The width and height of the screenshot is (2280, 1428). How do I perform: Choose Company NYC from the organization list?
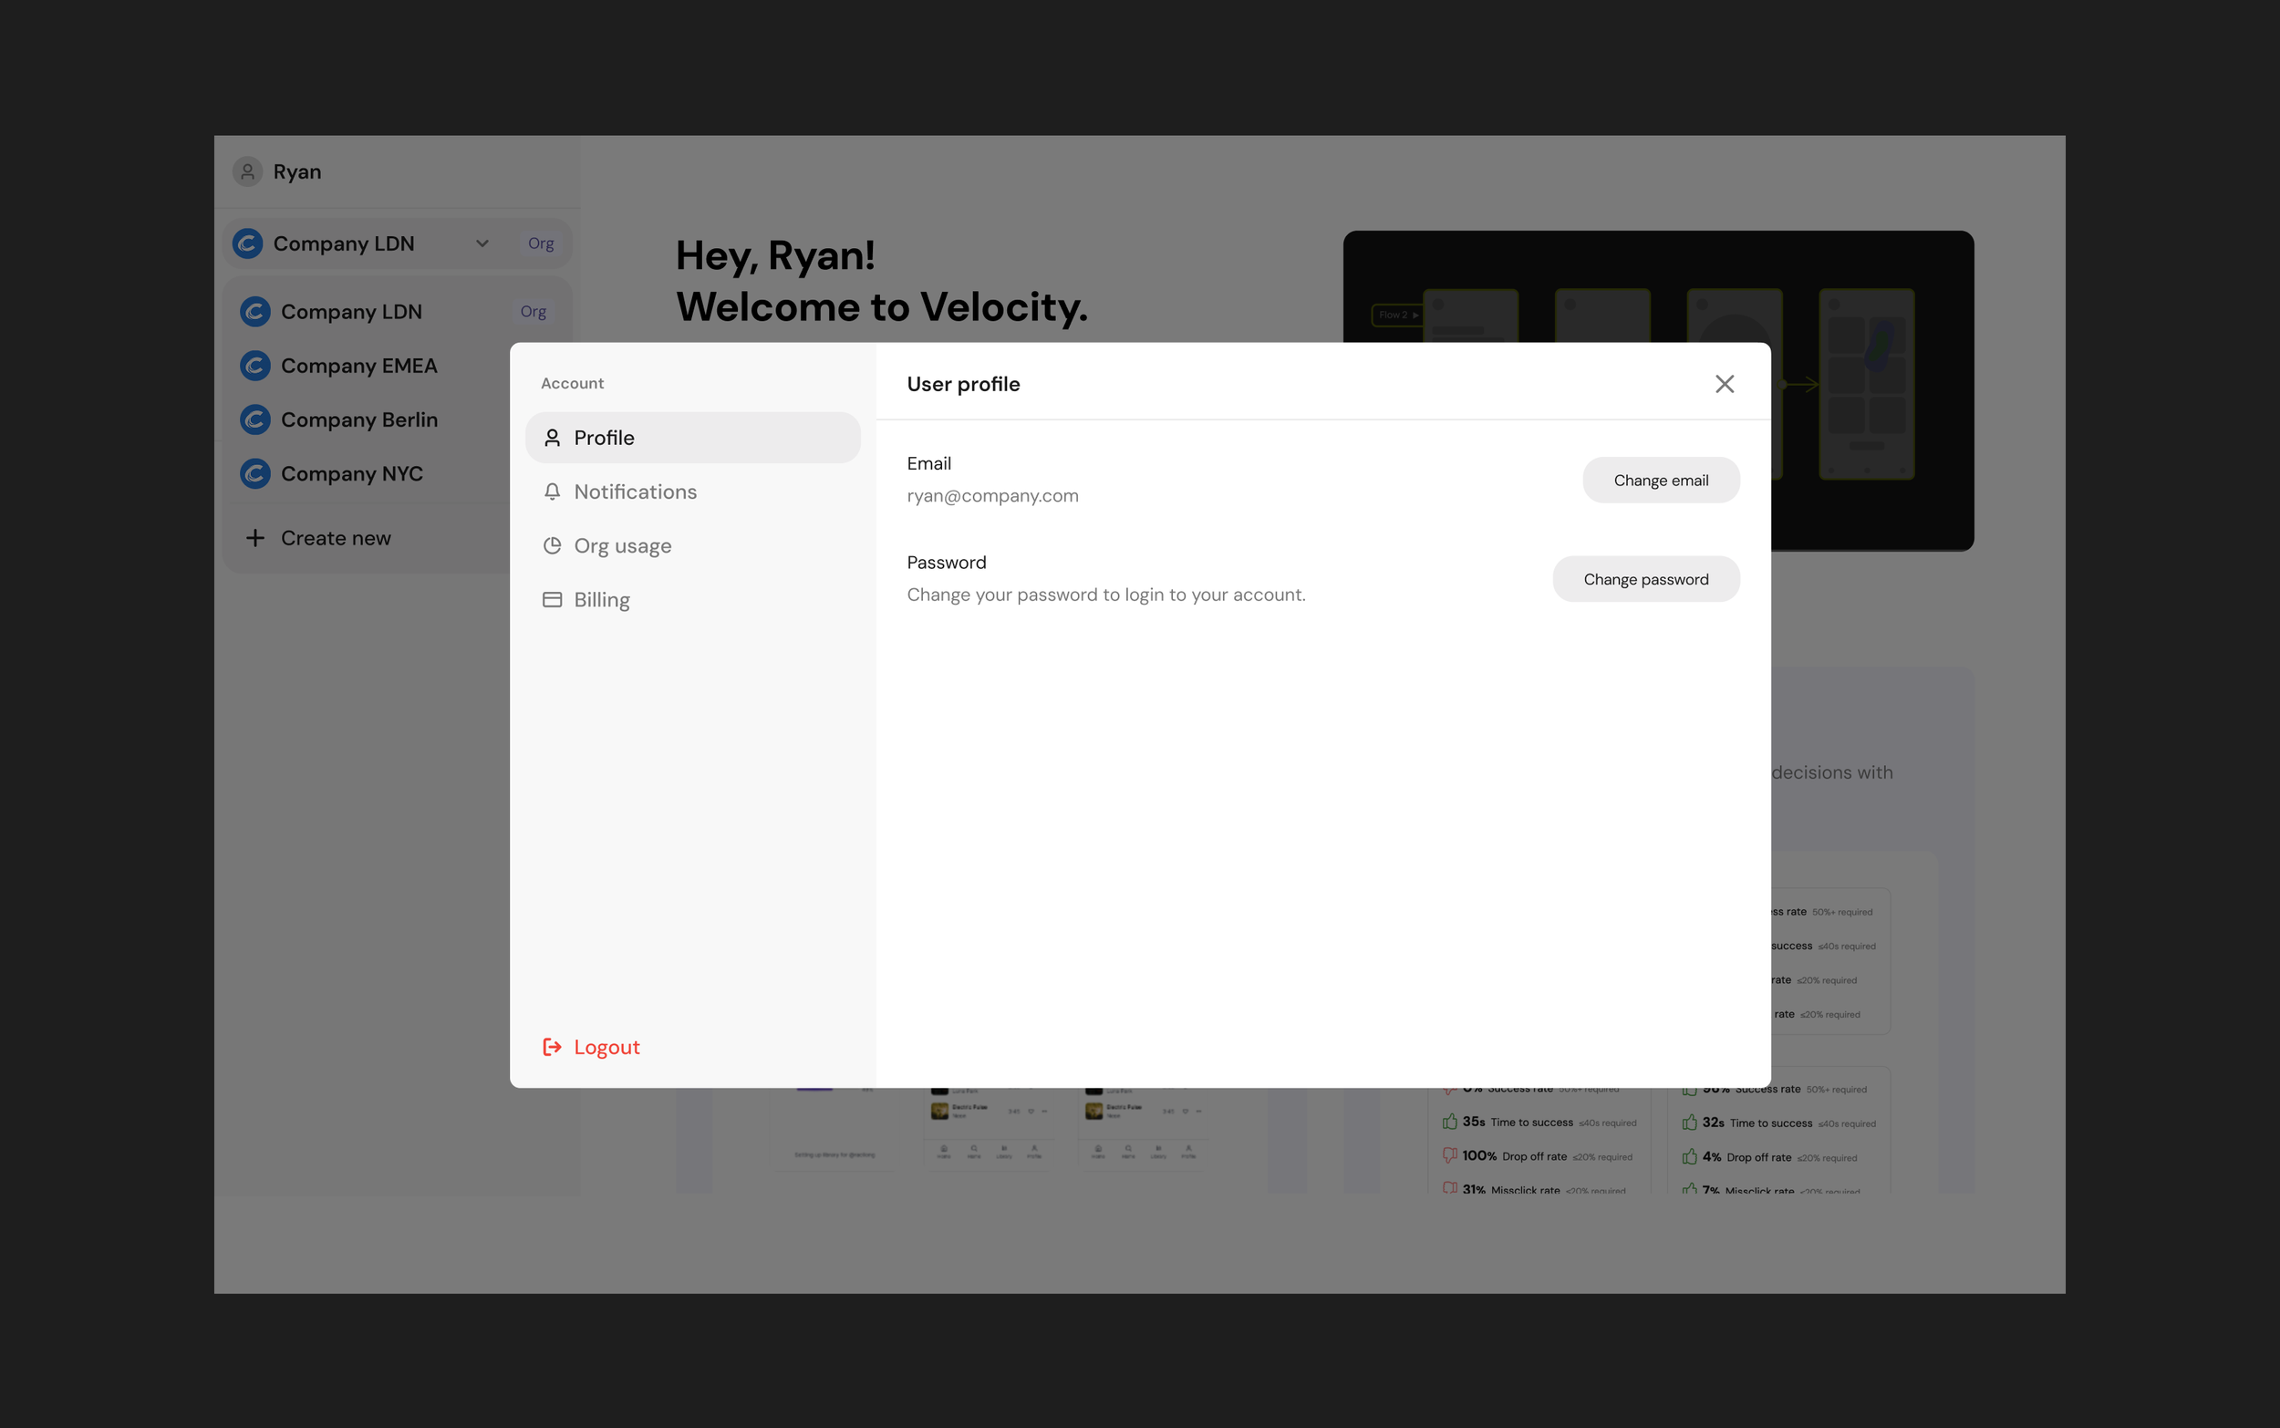[x=351, y=473]
